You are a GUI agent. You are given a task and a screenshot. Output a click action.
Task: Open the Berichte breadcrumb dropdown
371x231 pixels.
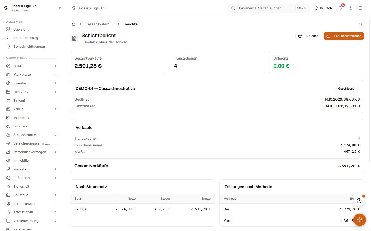click(132, 24)
